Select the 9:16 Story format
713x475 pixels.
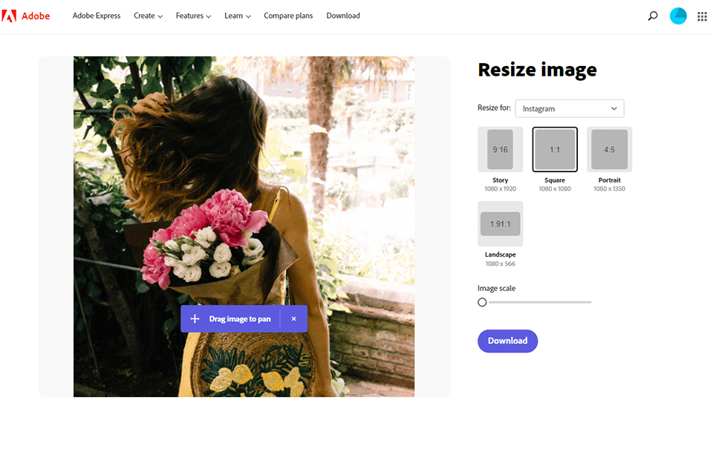tap(500, 149)
